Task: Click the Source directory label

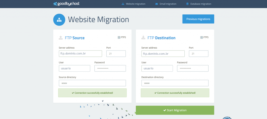Action: pos(68,77)
